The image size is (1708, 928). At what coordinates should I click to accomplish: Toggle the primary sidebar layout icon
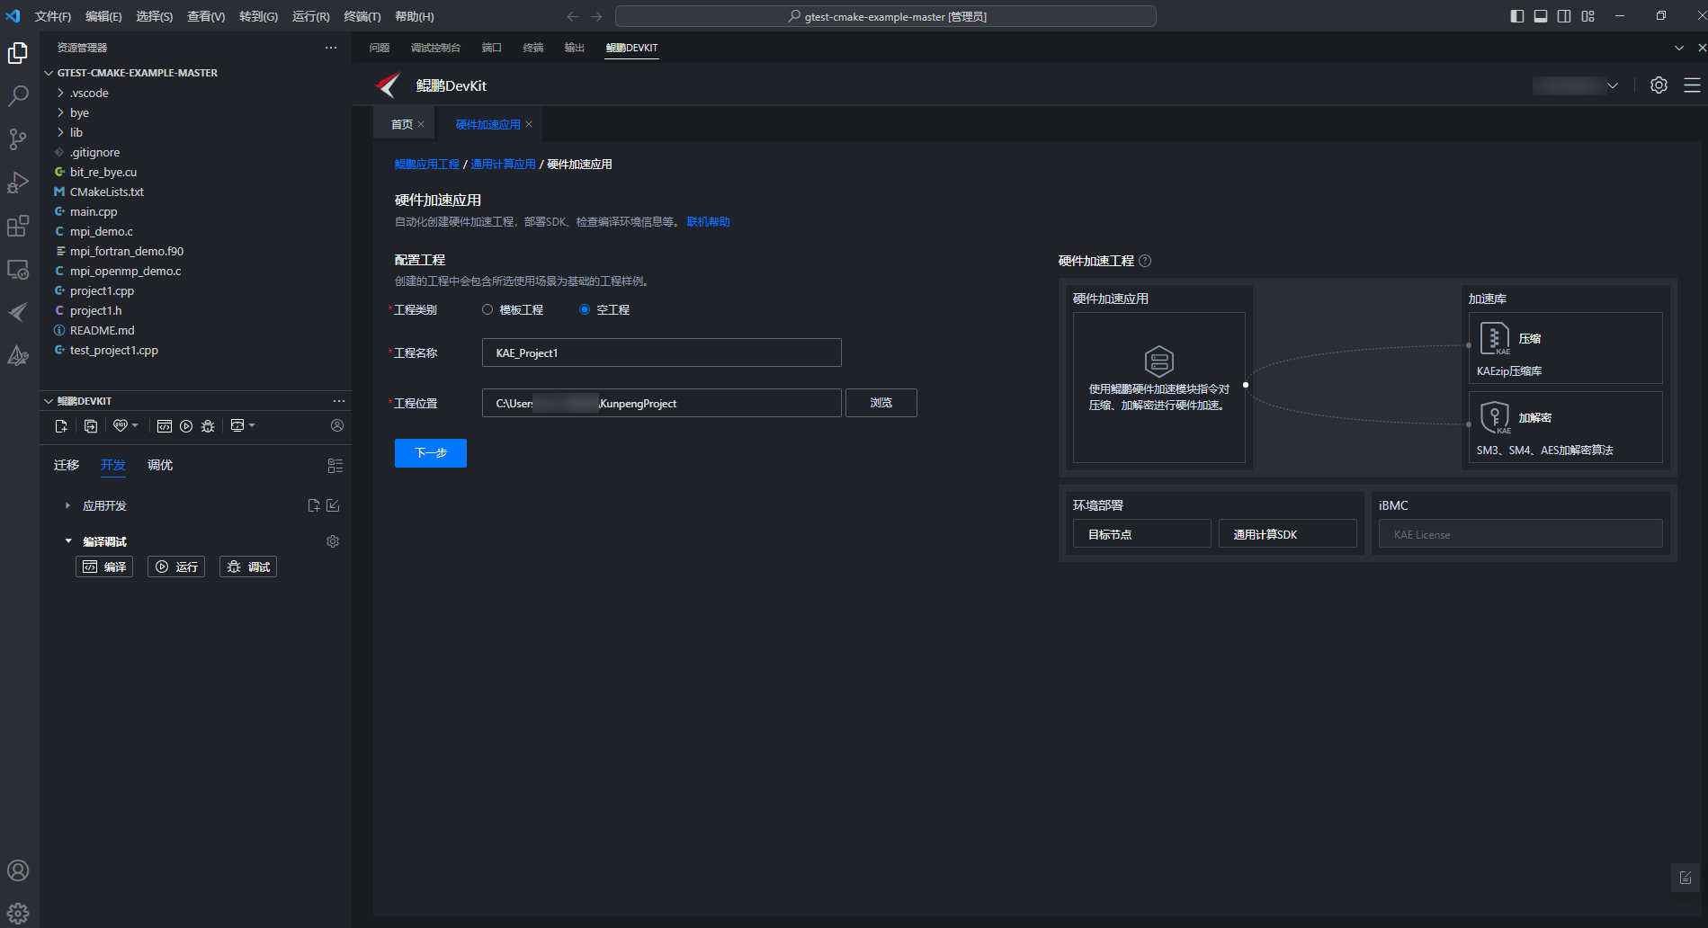point(1517,16)
